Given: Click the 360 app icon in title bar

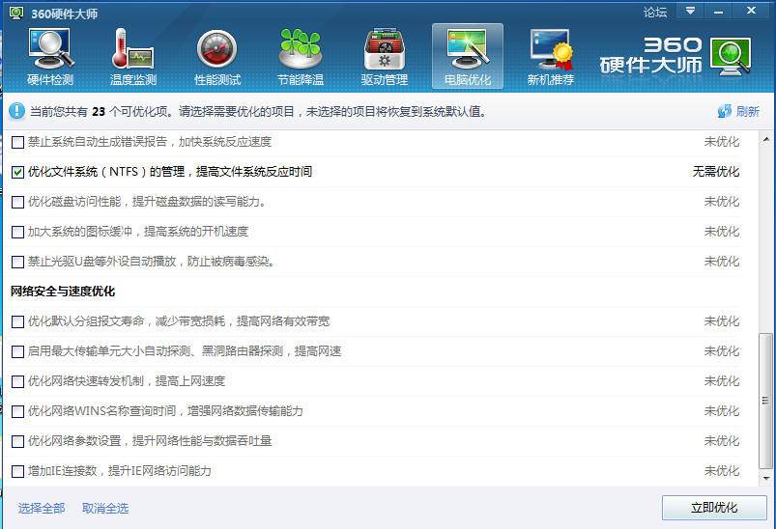Looking at the screenshot, I should point(16,13).
